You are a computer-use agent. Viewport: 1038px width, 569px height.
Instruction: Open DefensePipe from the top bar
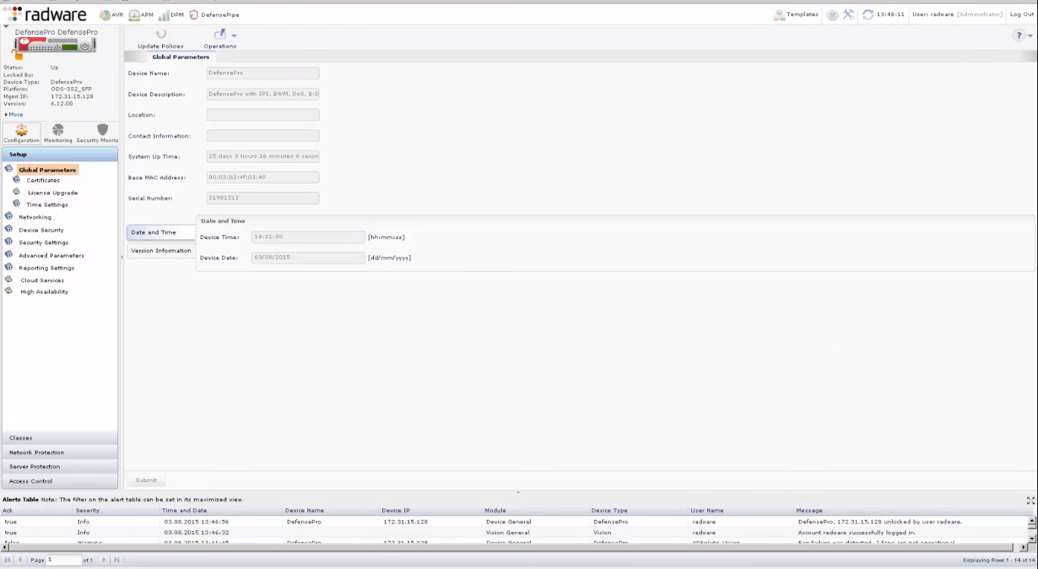point(214,14)
